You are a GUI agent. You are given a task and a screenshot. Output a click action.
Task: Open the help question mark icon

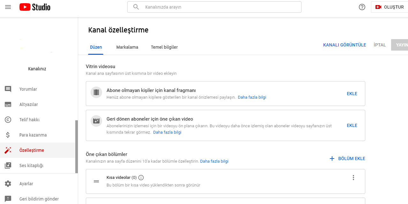(362, 7)
